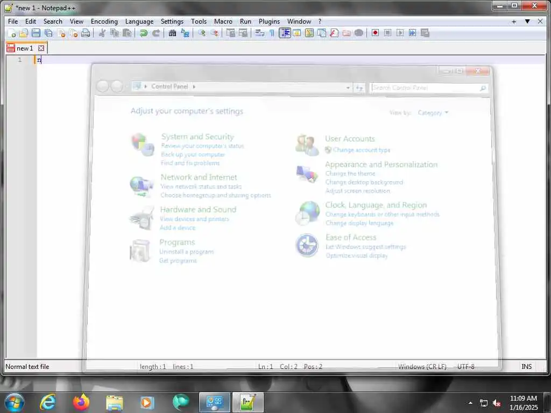Open the down-triangle dropdown in menu bar
This screenshot has height=413, width=551.
(527, 22)
